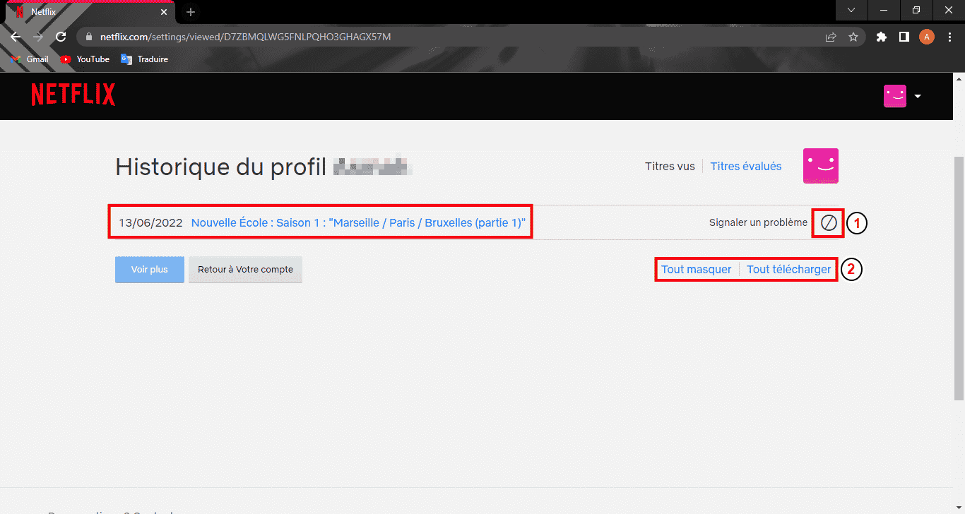Click the page vertical scrollbar

(959, 278)
